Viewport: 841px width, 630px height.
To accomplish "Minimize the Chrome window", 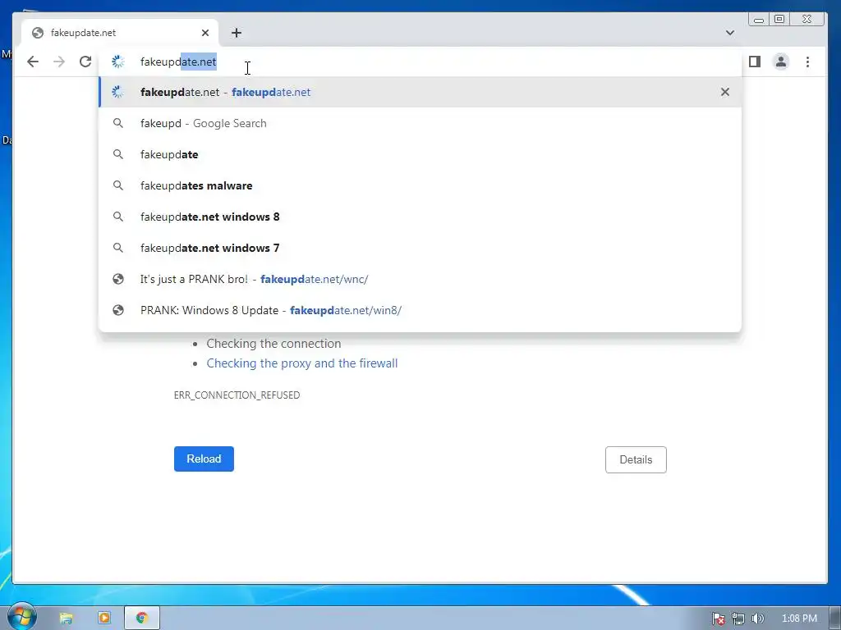I will pyautogui.click(x=759, y=20).
